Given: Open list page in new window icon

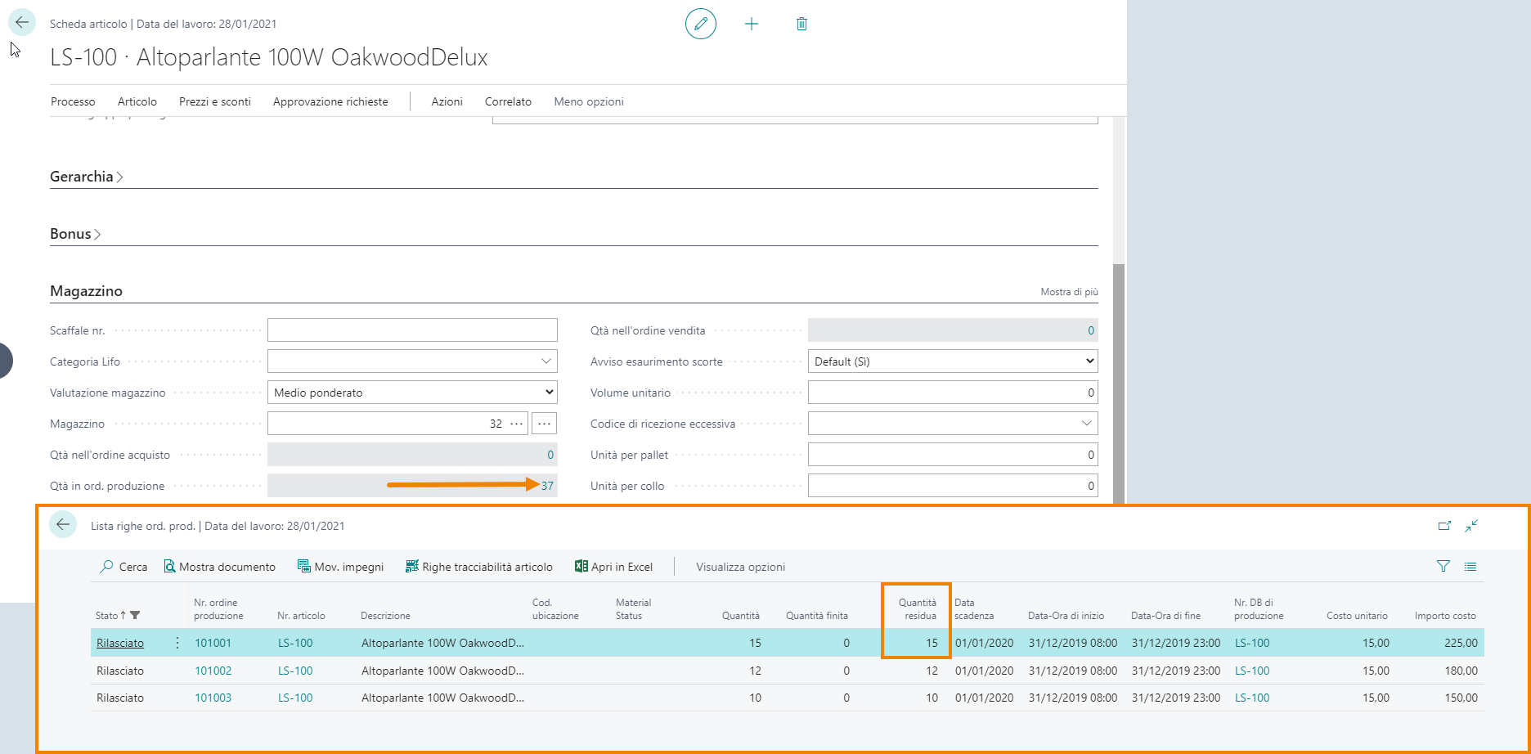Looking at the screenshot, I should coord(1444,526).
